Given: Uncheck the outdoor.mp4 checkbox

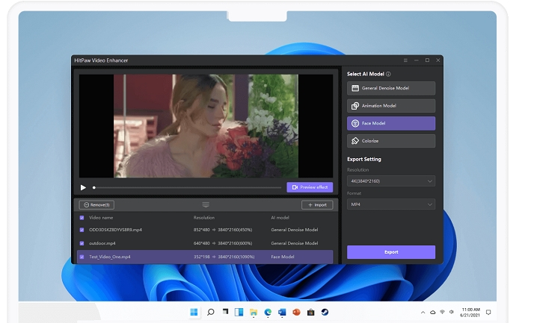Looking at the screenshot, I should [x=82, y=243].
